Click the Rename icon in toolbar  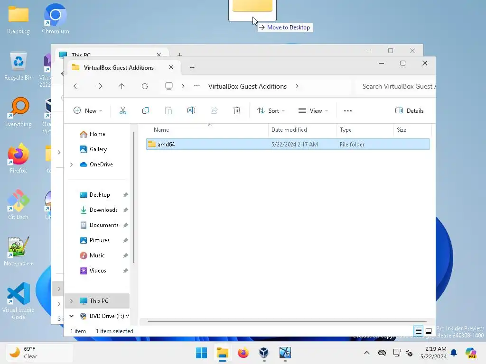click(x=191, y=110)
